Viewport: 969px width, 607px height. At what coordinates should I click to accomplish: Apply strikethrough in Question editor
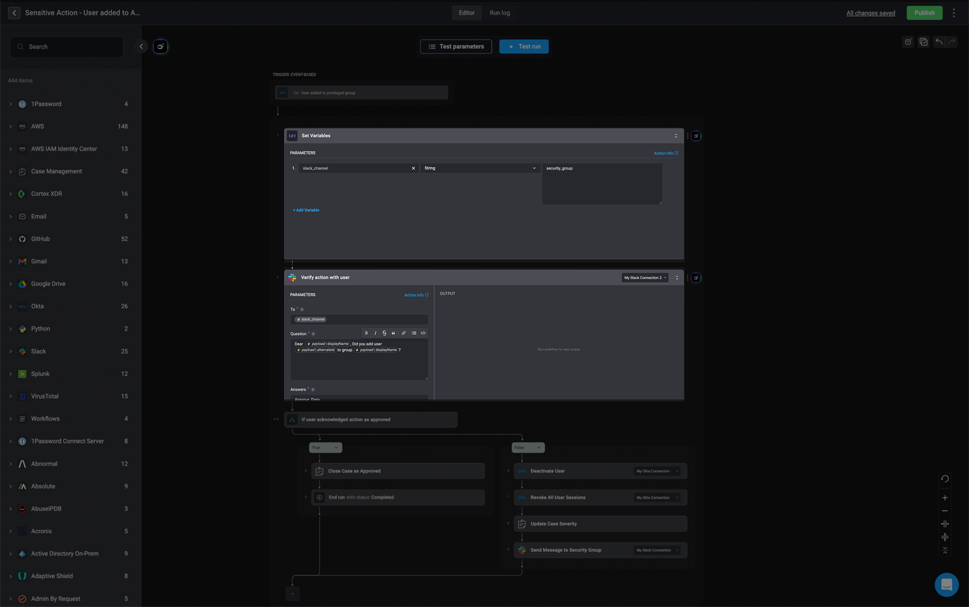click(384, 333)
